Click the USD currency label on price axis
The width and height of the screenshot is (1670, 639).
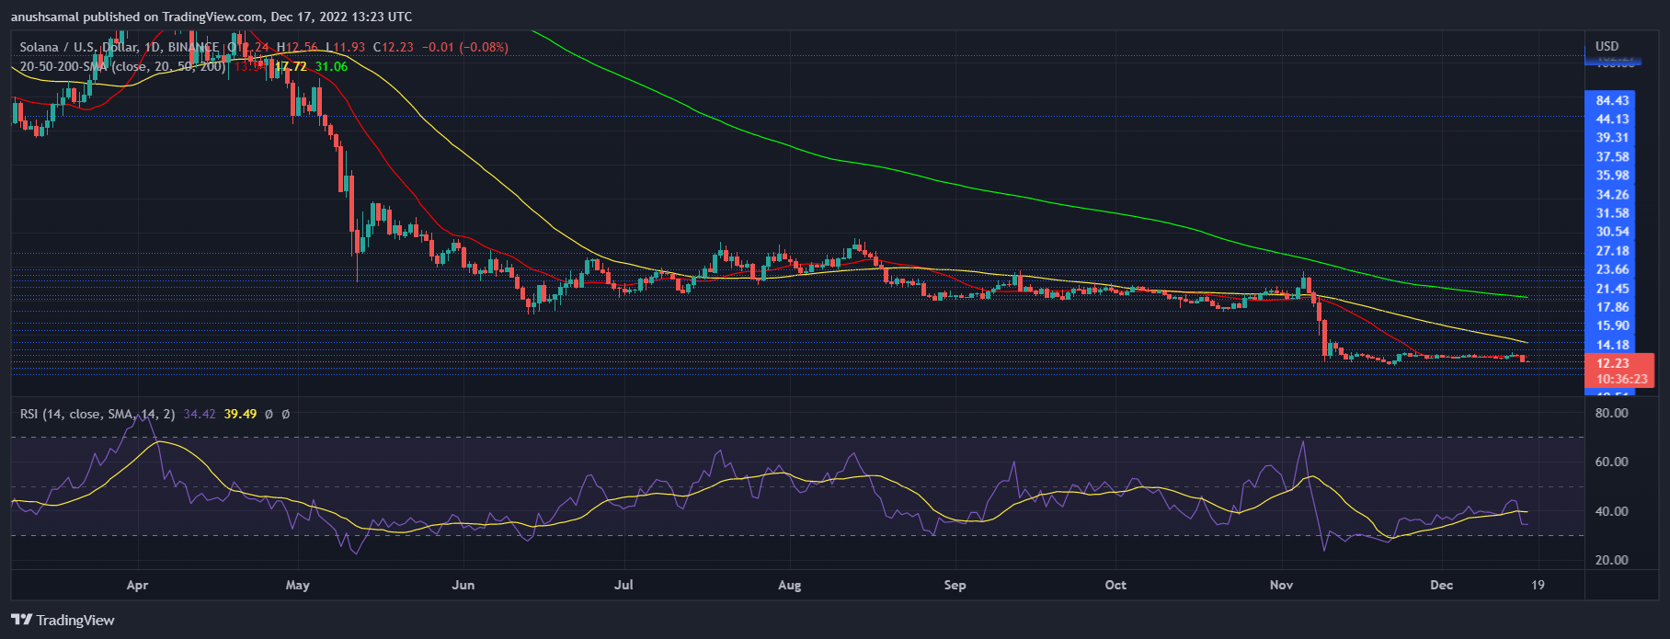[1607, 46]
